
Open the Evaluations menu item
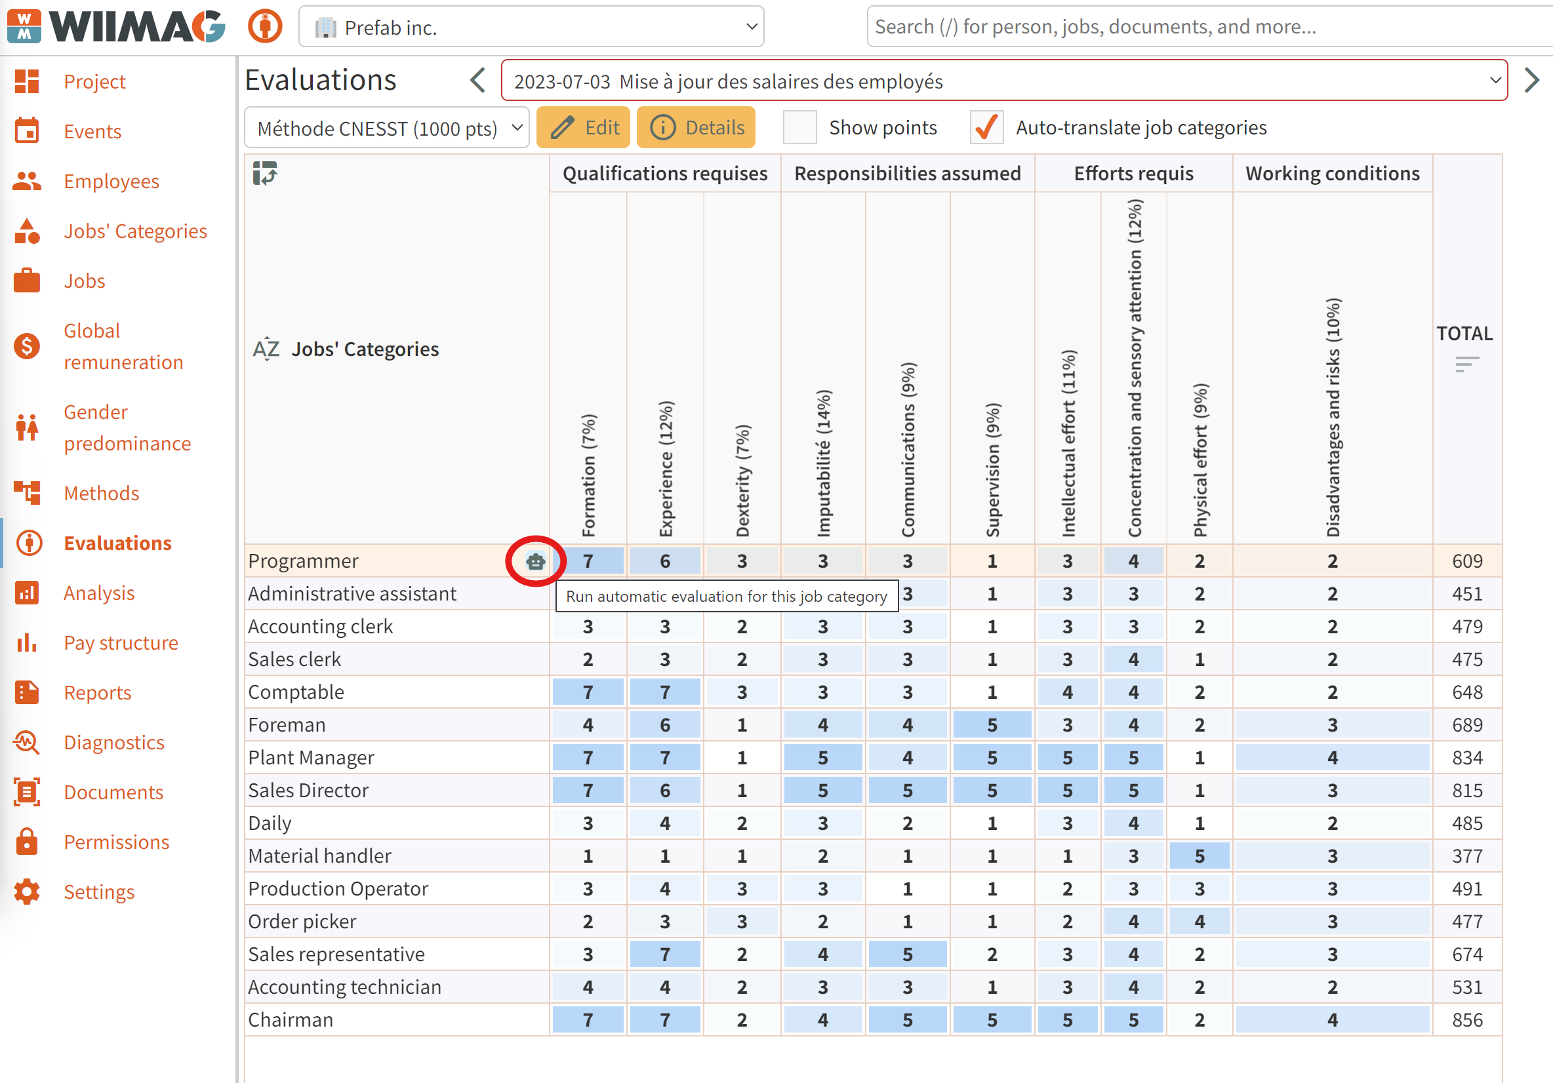point(117,543)
